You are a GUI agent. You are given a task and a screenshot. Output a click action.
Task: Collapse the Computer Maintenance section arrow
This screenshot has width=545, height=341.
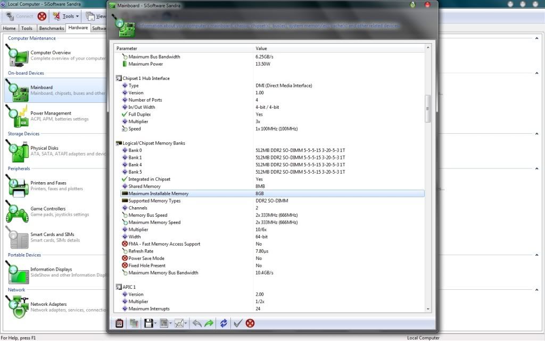point(536,38)
